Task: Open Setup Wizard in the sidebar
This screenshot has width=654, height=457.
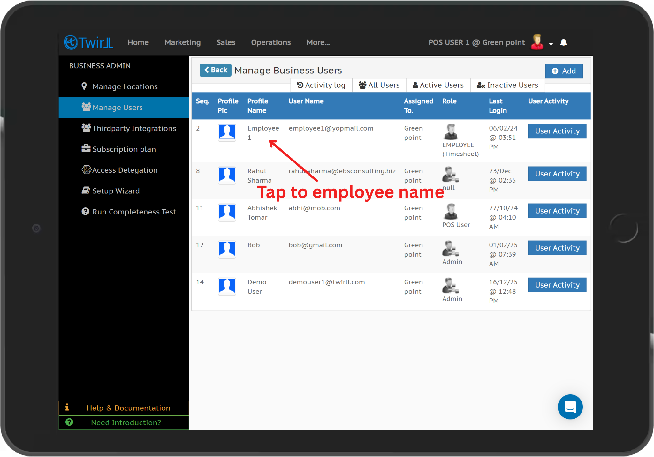Action: (x=116, y=191)
